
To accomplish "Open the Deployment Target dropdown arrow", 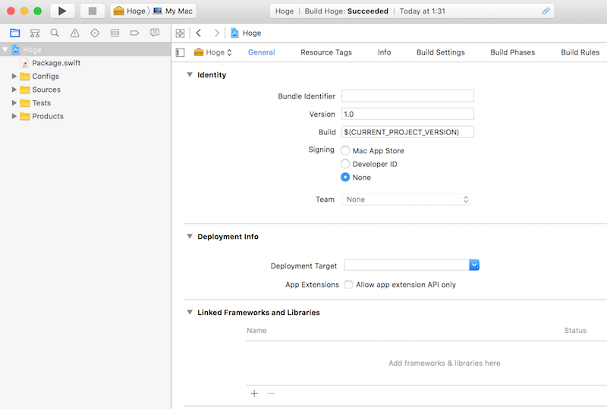I will 474,265.
